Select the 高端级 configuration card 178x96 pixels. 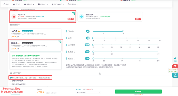tap(36, 46)
